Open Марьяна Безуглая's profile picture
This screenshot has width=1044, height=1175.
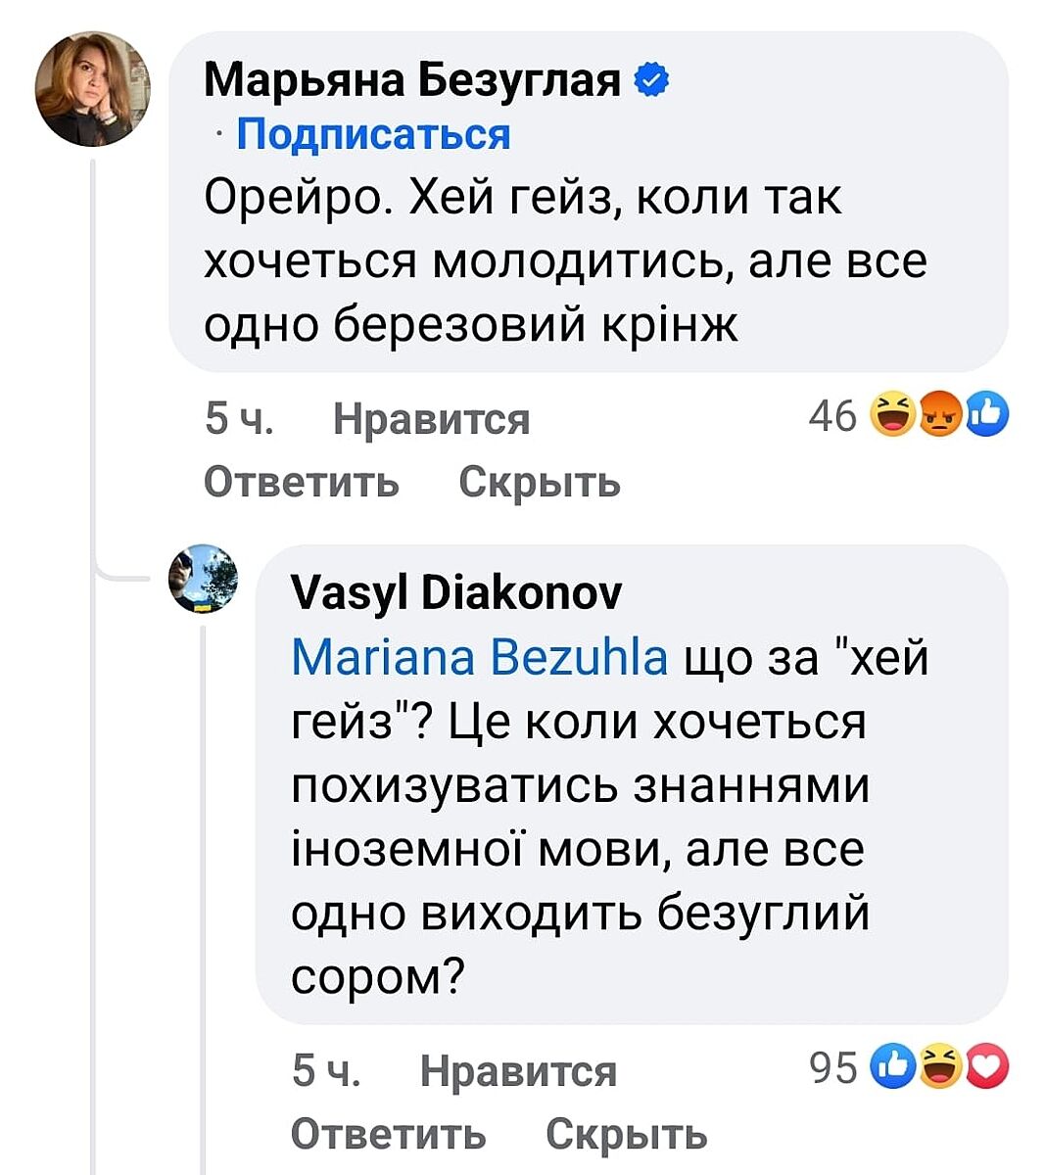tap(92, 88)
